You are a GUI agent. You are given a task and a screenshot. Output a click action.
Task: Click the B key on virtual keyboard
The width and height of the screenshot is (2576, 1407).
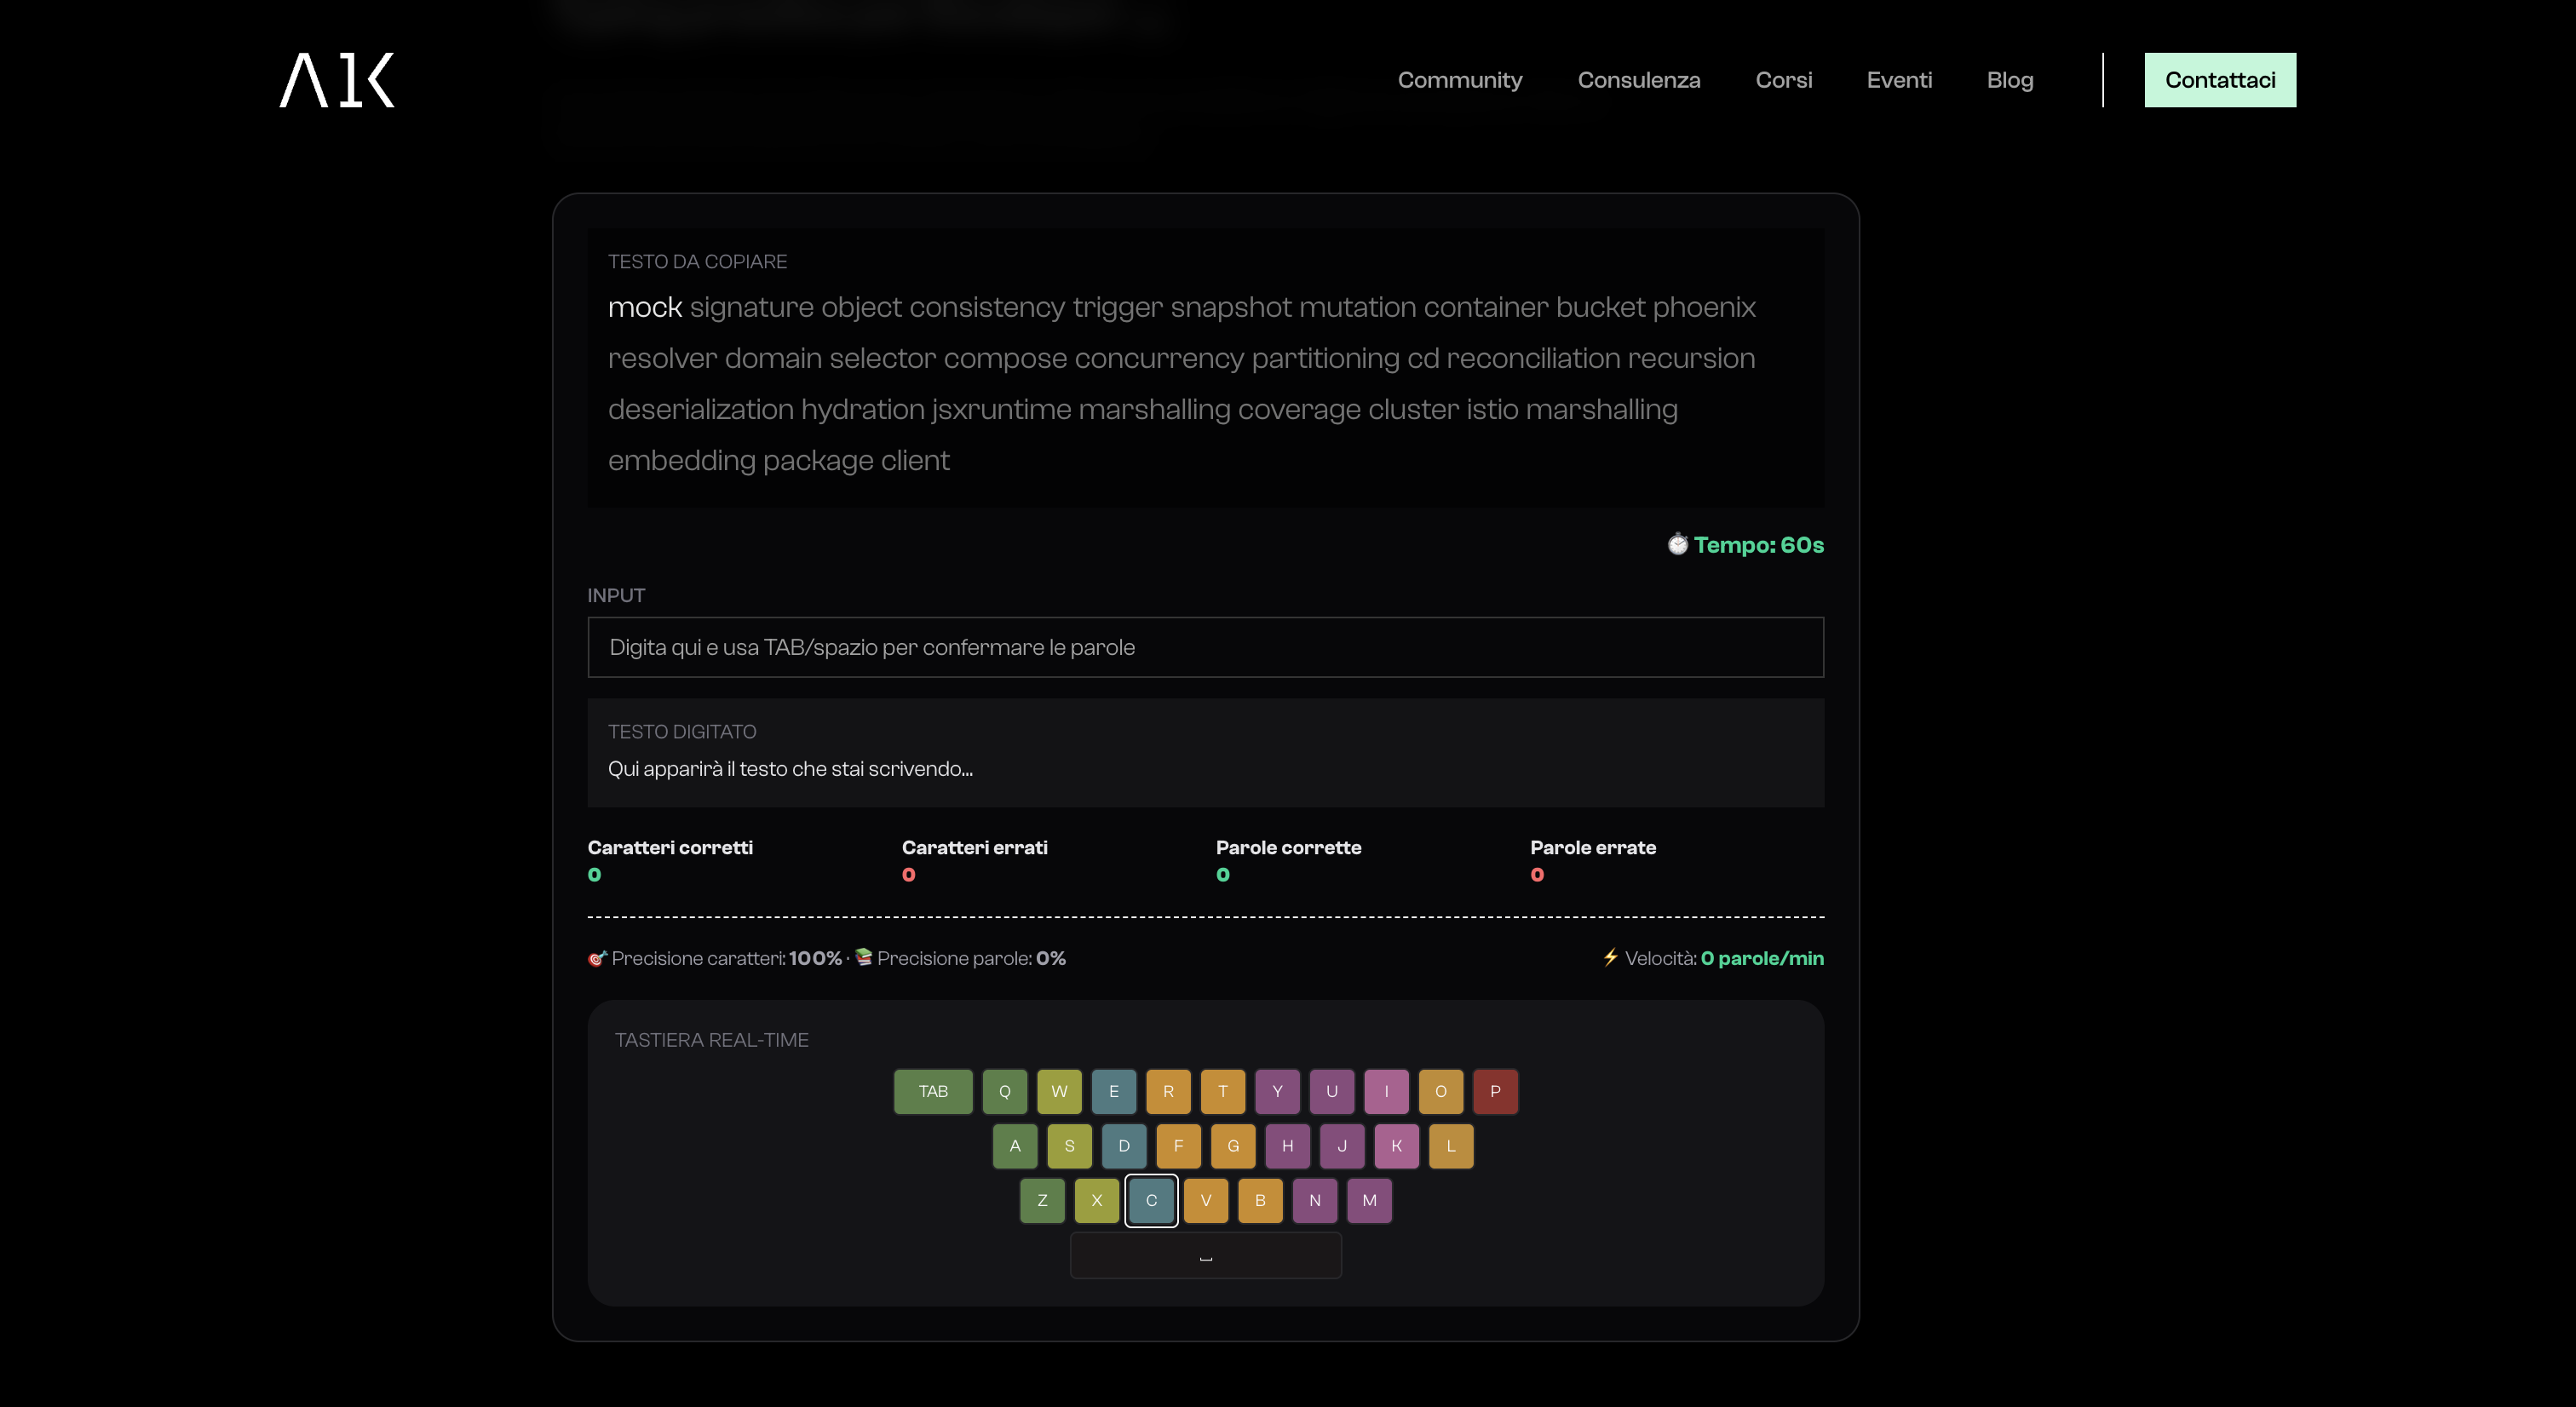[x=1260, y=1200]
